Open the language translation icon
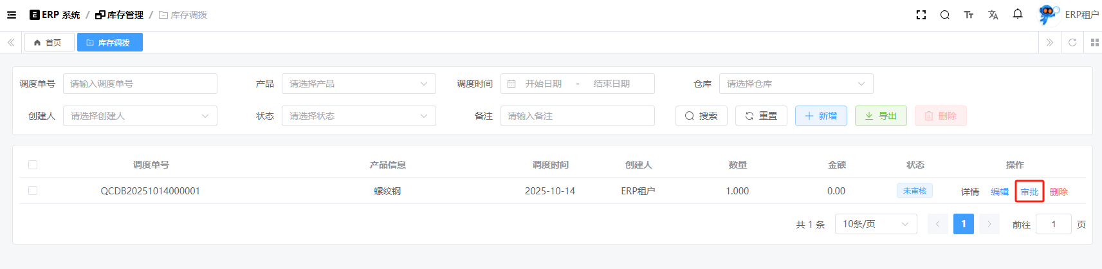 pos(993,15)
